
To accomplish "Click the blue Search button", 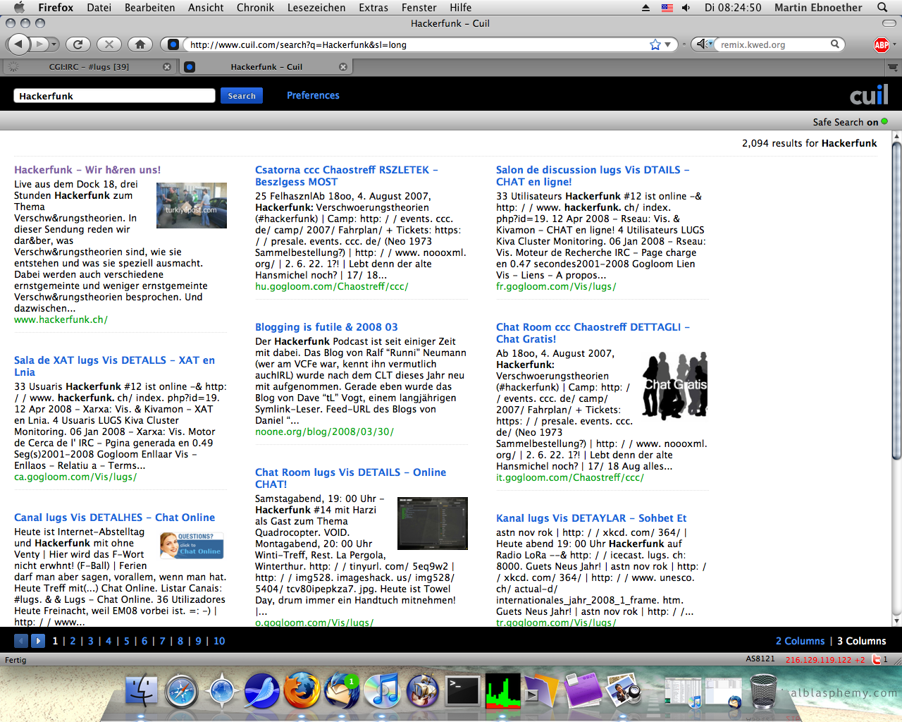I will point(242,96).
